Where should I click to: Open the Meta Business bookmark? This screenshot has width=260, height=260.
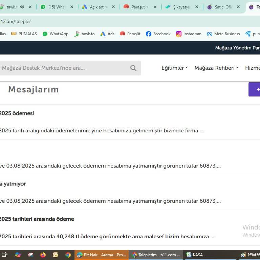[x=223, y=34]
